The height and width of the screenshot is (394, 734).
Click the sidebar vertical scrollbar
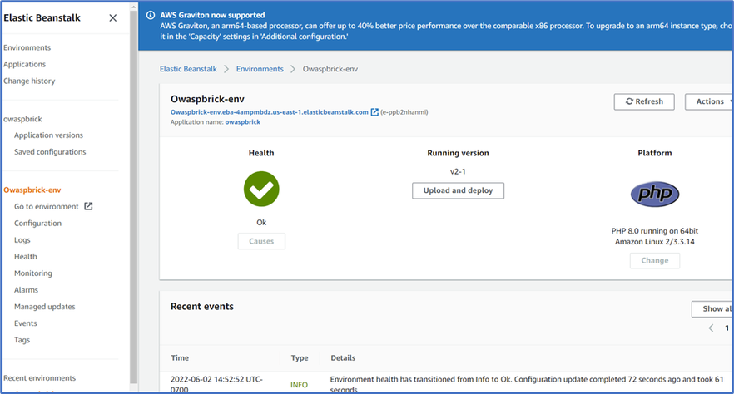(134, 196)
